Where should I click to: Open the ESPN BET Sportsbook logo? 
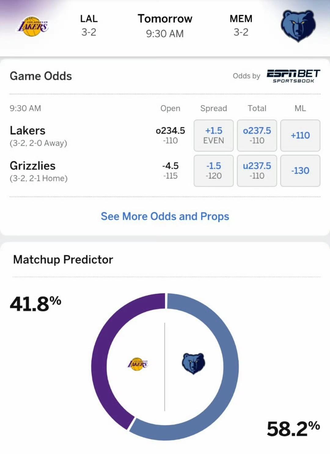[293, 76]
